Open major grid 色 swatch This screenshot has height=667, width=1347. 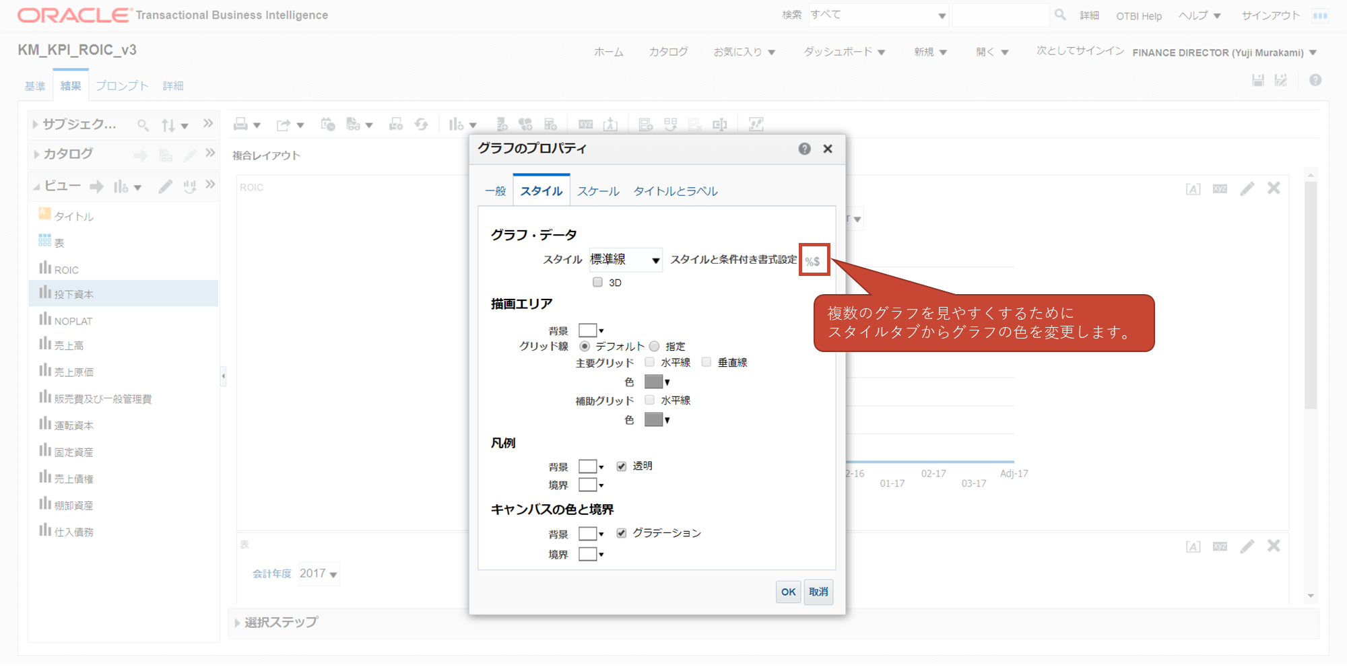tap(657, 382)
